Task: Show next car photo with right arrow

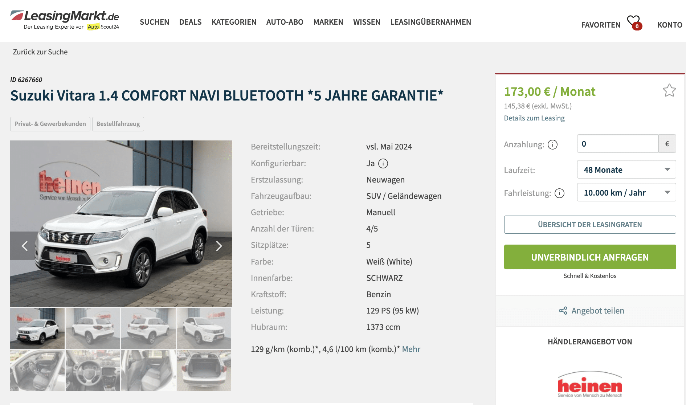Action: [x=219, y=246]
